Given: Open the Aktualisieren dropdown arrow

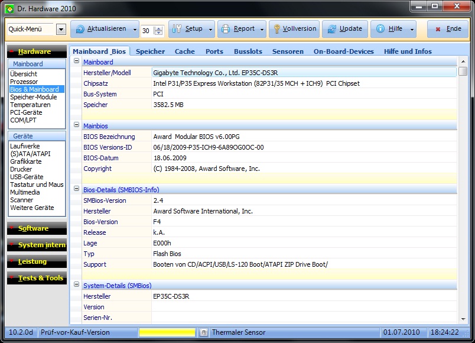Looking at the screenshot, I should [135, 30].
